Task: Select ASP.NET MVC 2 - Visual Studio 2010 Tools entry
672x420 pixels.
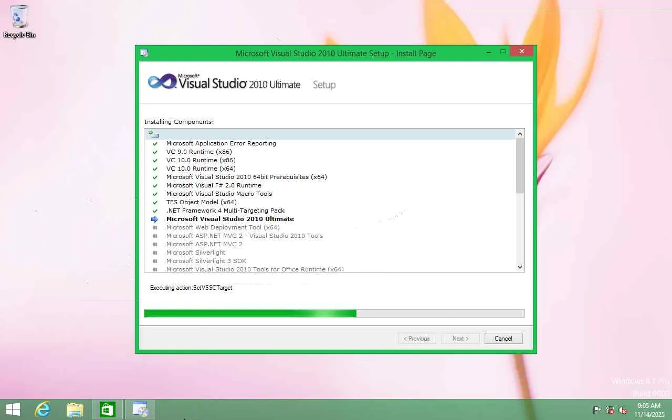Action: 245,236
